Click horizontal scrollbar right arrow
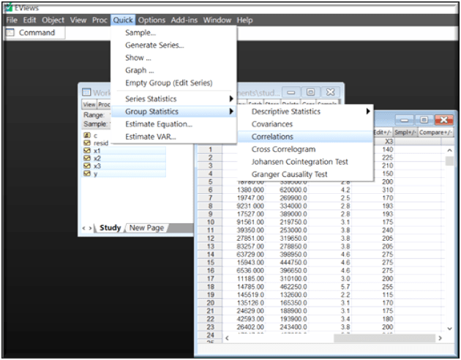The width and height of the screenshot is (461, 360). 440,339
